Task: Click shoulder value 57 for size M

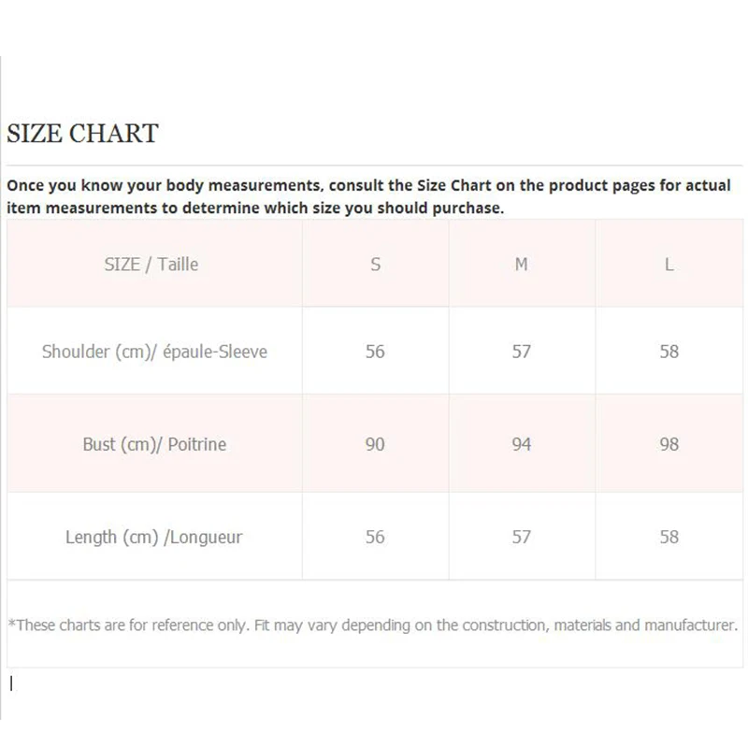Action: [522, 352]
